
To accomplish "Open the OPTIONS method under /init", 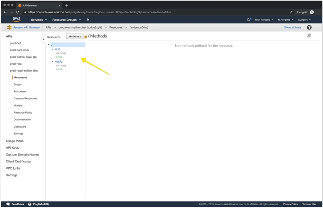I will pos(61,53).
